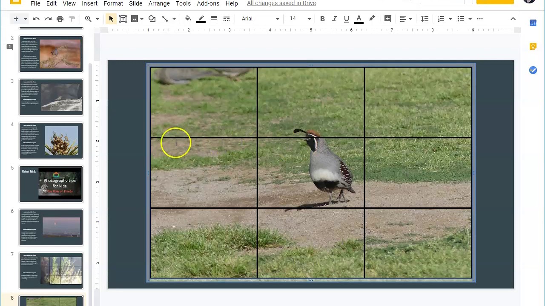545x306 pixels.
Task: Open the text color picker
Action: 359,19
